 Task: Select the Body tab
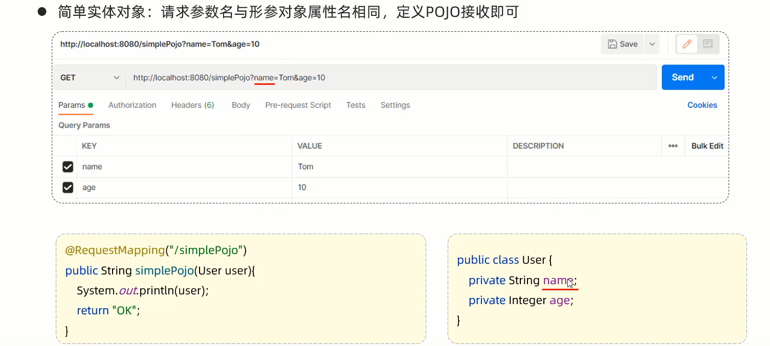[240, 105]
